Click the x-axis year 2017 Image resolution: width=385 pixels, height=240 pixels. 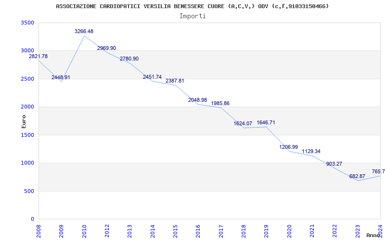(221, 231)
